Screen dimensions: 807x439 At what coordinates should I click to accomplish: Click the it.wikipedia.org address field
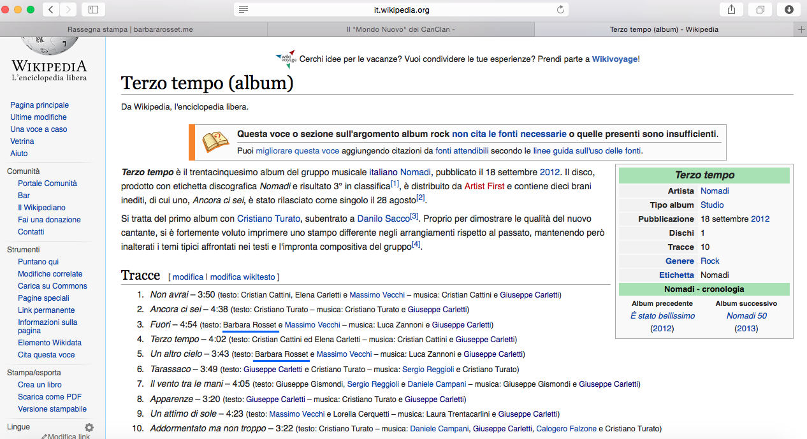(401, 10)
